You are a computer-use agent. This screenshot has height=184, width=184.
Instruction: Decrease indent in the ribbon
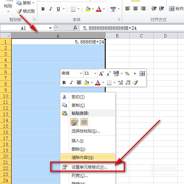tap(154, 8)
